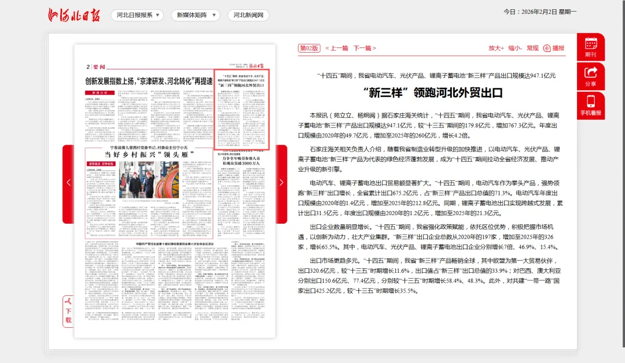Click the article title 新三样领跑河北外贸出口
The width and height of the screenshot is (625, 363).
click(x=432, y=92)
